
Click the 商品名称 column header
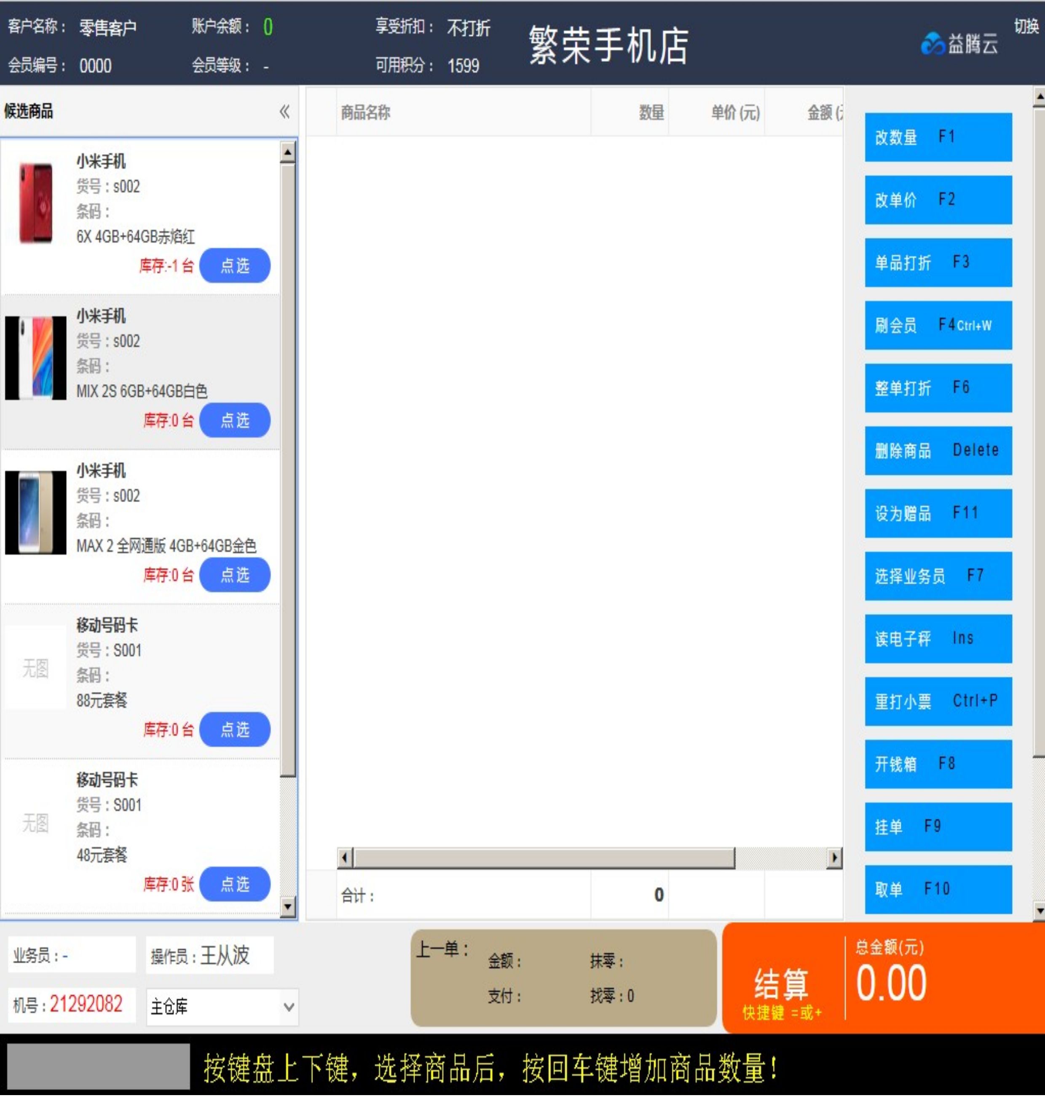tap(463, 112)
